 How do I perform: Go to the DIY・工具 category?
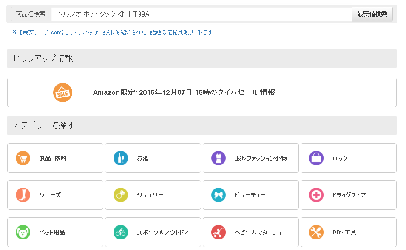click(x=349, y=232)
